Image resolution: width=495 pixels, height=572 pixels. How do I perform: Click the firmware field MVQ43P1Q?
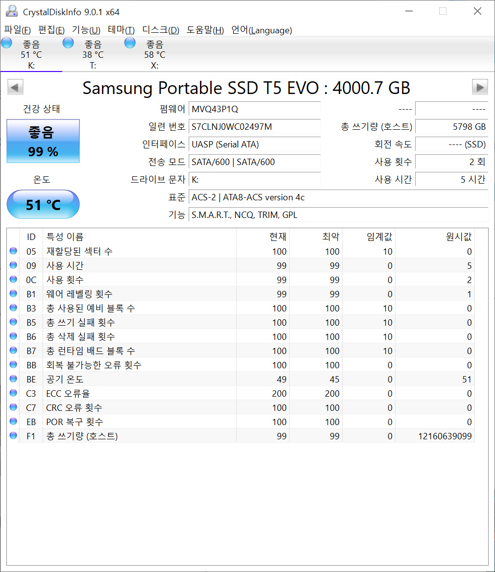254,109
